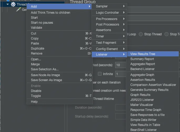Add a Summary Report listener
The width and height of the screenshot is (180, 132).
142,59
